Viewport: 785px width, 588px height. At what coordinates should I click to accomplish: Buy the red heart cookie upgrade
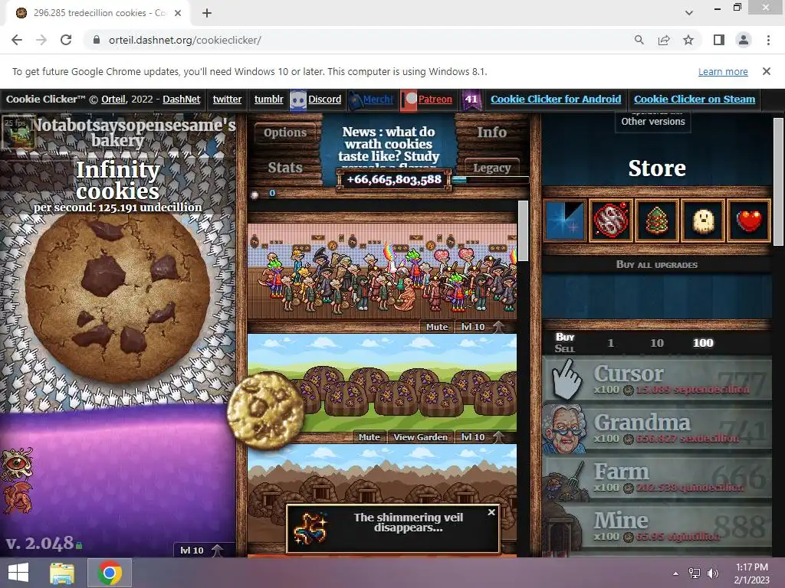coord(749,220)
